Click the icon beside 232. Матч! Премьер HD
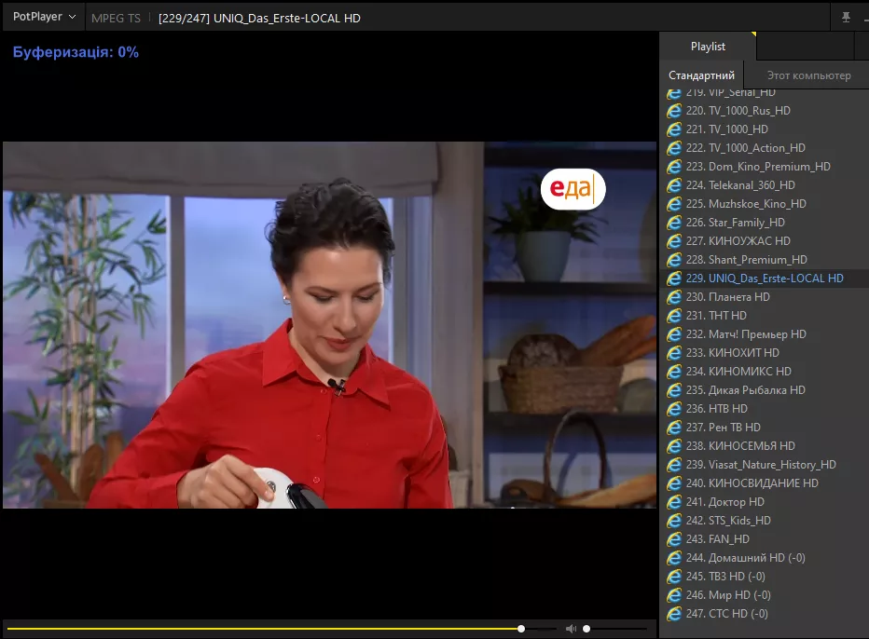Image resolution: width=869 pixels, height=639 pixels. (674, 334)
